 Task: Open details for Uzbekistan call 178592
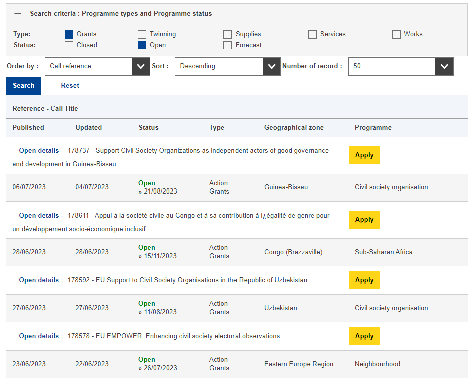click(x=39, y=280)
